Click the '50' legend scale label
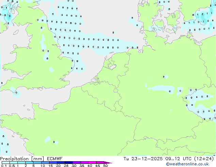216x167 pixels. coord(105,166)
